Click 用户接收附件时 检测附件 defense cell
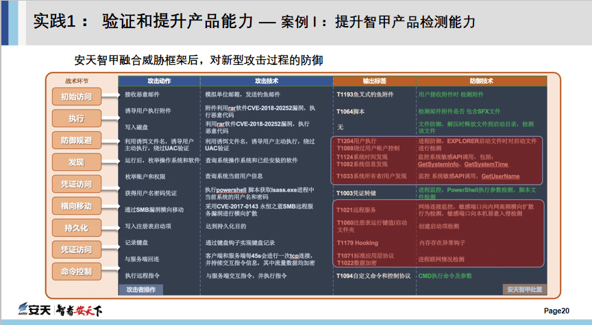The width and height of the screenshot is (592, 325). 451,94
